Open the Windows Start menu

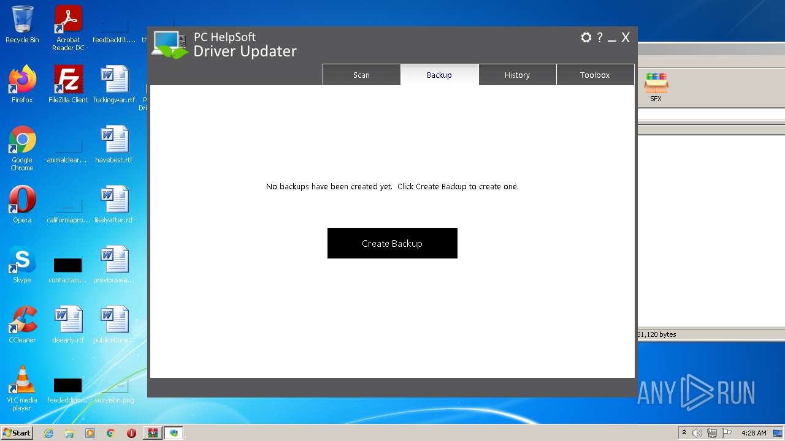click(17, 433)
